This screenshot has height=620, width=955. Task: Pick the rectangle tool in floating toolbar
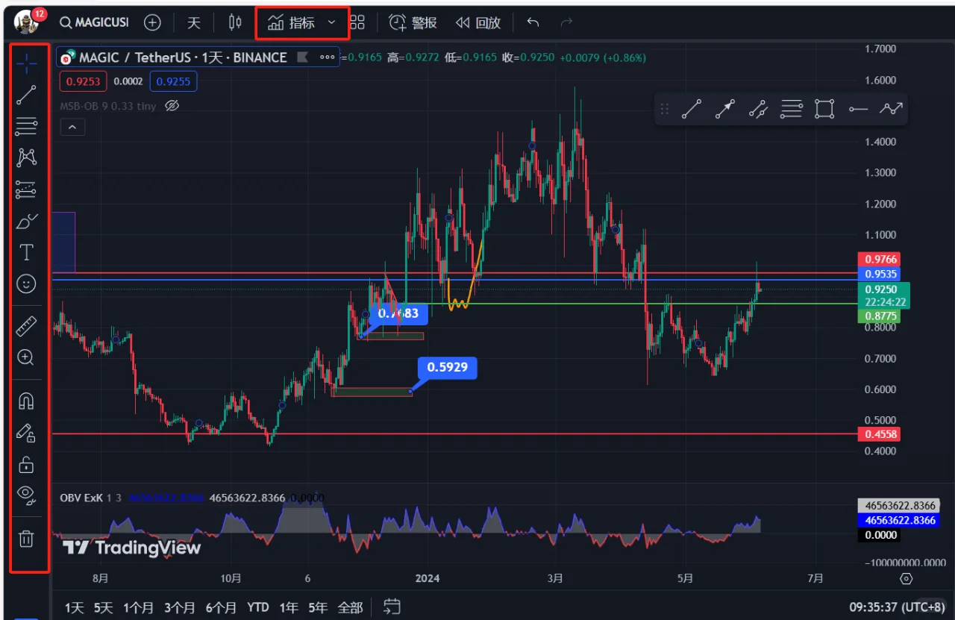(824, 110)
